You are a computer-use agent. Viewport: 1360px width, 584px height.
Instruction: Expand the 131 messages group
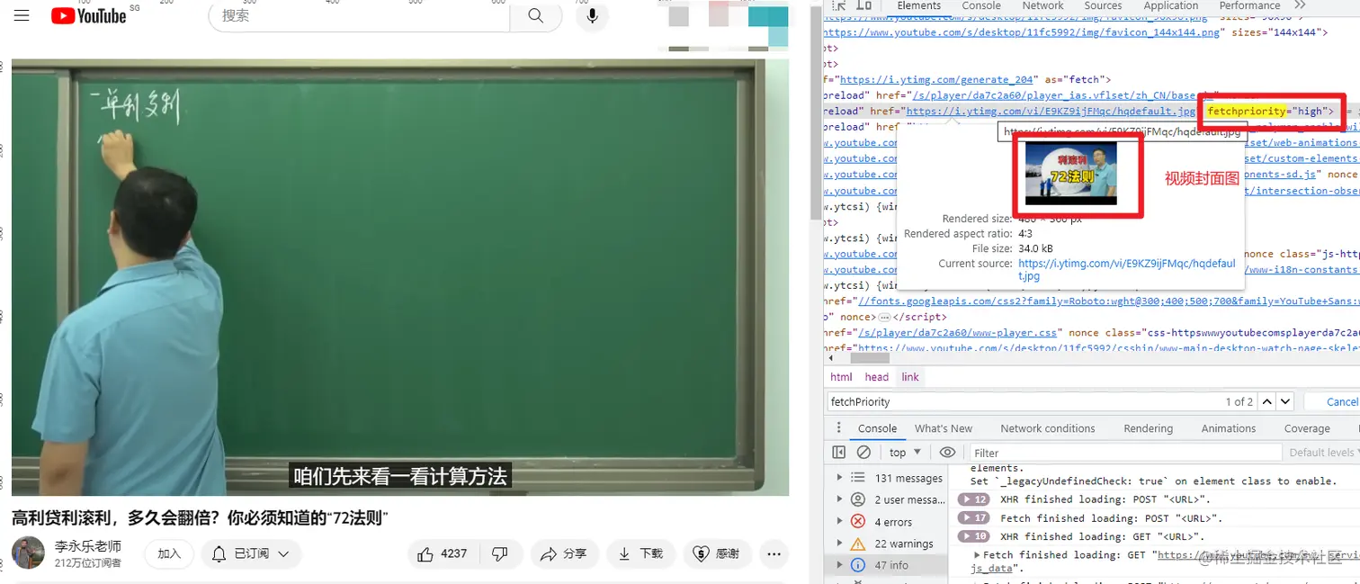(x=839, y=478)
